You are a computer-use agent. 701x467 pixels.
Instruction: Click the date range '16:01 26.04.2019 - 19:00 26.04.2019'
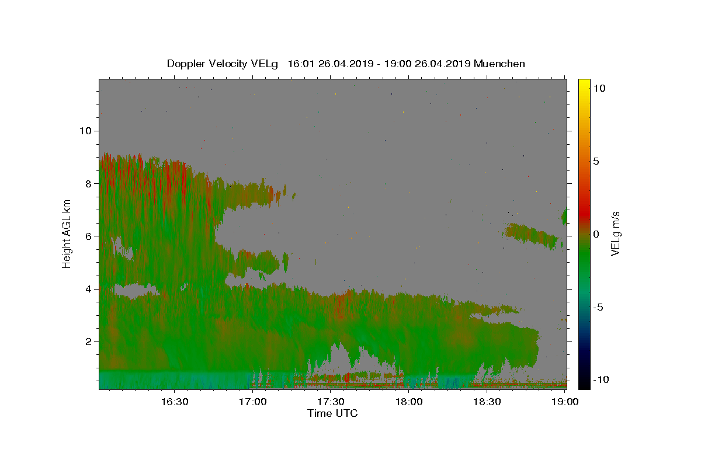pyautogui.click(x=379, y=64)
